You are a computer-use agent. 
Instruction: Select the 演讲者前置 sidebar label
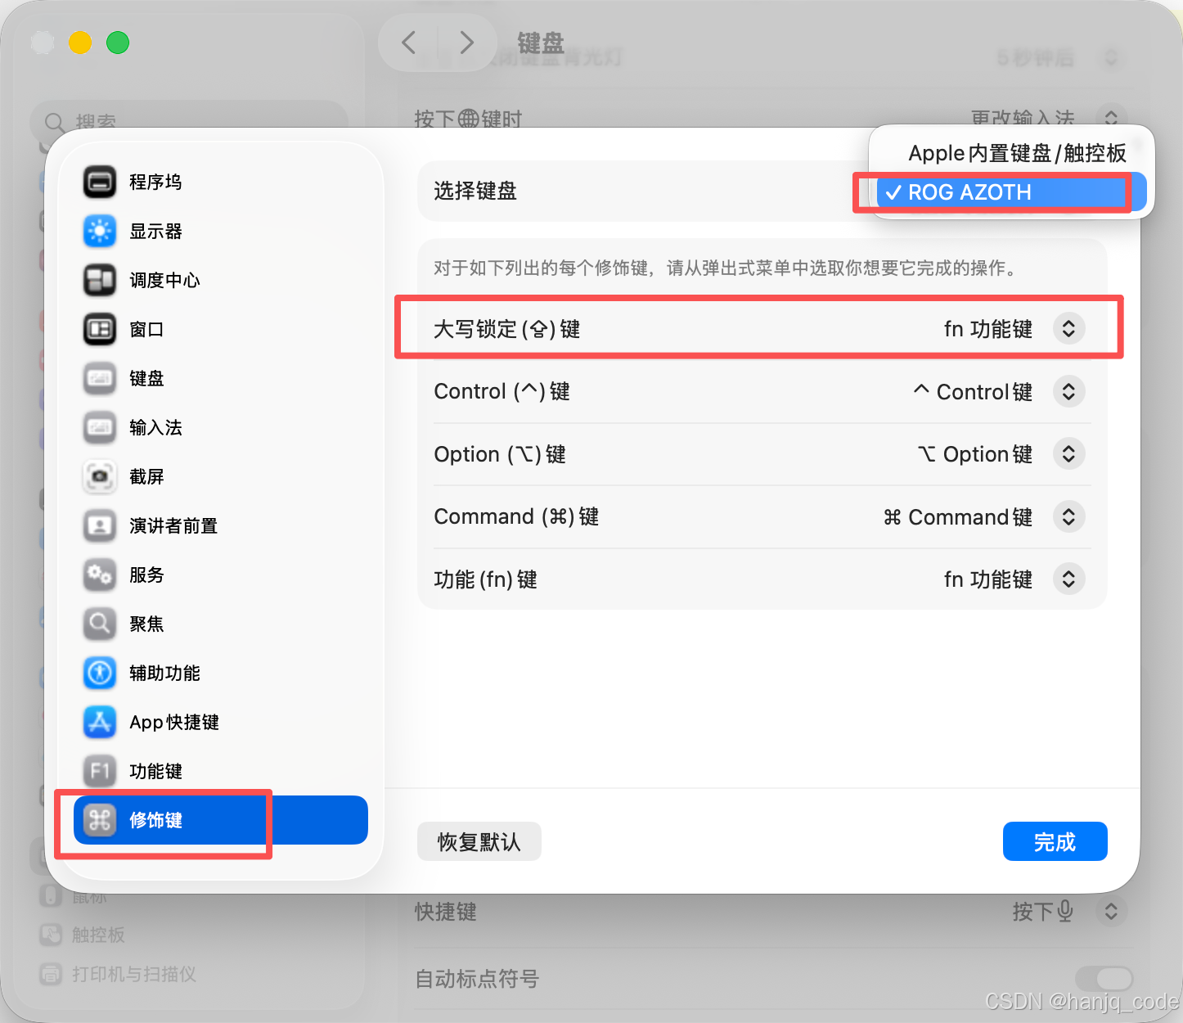click(x=173, y=525)
